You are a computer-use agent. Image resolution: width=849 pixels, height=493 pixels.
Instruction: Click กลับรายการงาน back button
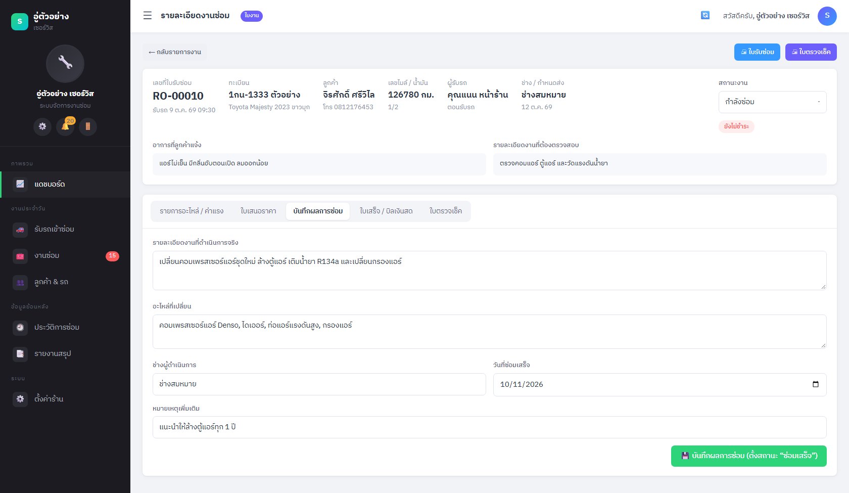pos(175,52)
